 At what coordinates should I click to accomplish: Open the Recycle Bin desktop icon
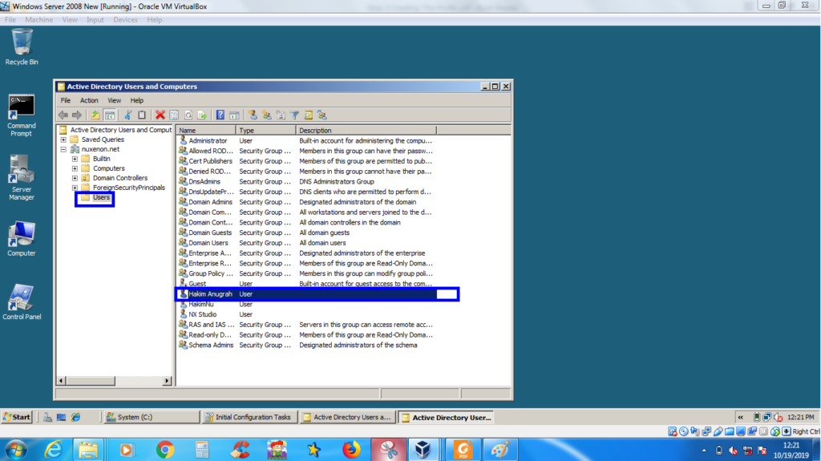pyautogui.click(x=22, y=47)
